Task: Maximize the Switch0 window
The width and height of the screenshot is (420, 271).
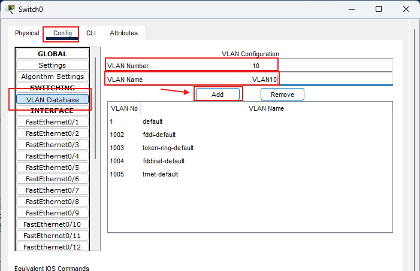Action: [379, 9]
